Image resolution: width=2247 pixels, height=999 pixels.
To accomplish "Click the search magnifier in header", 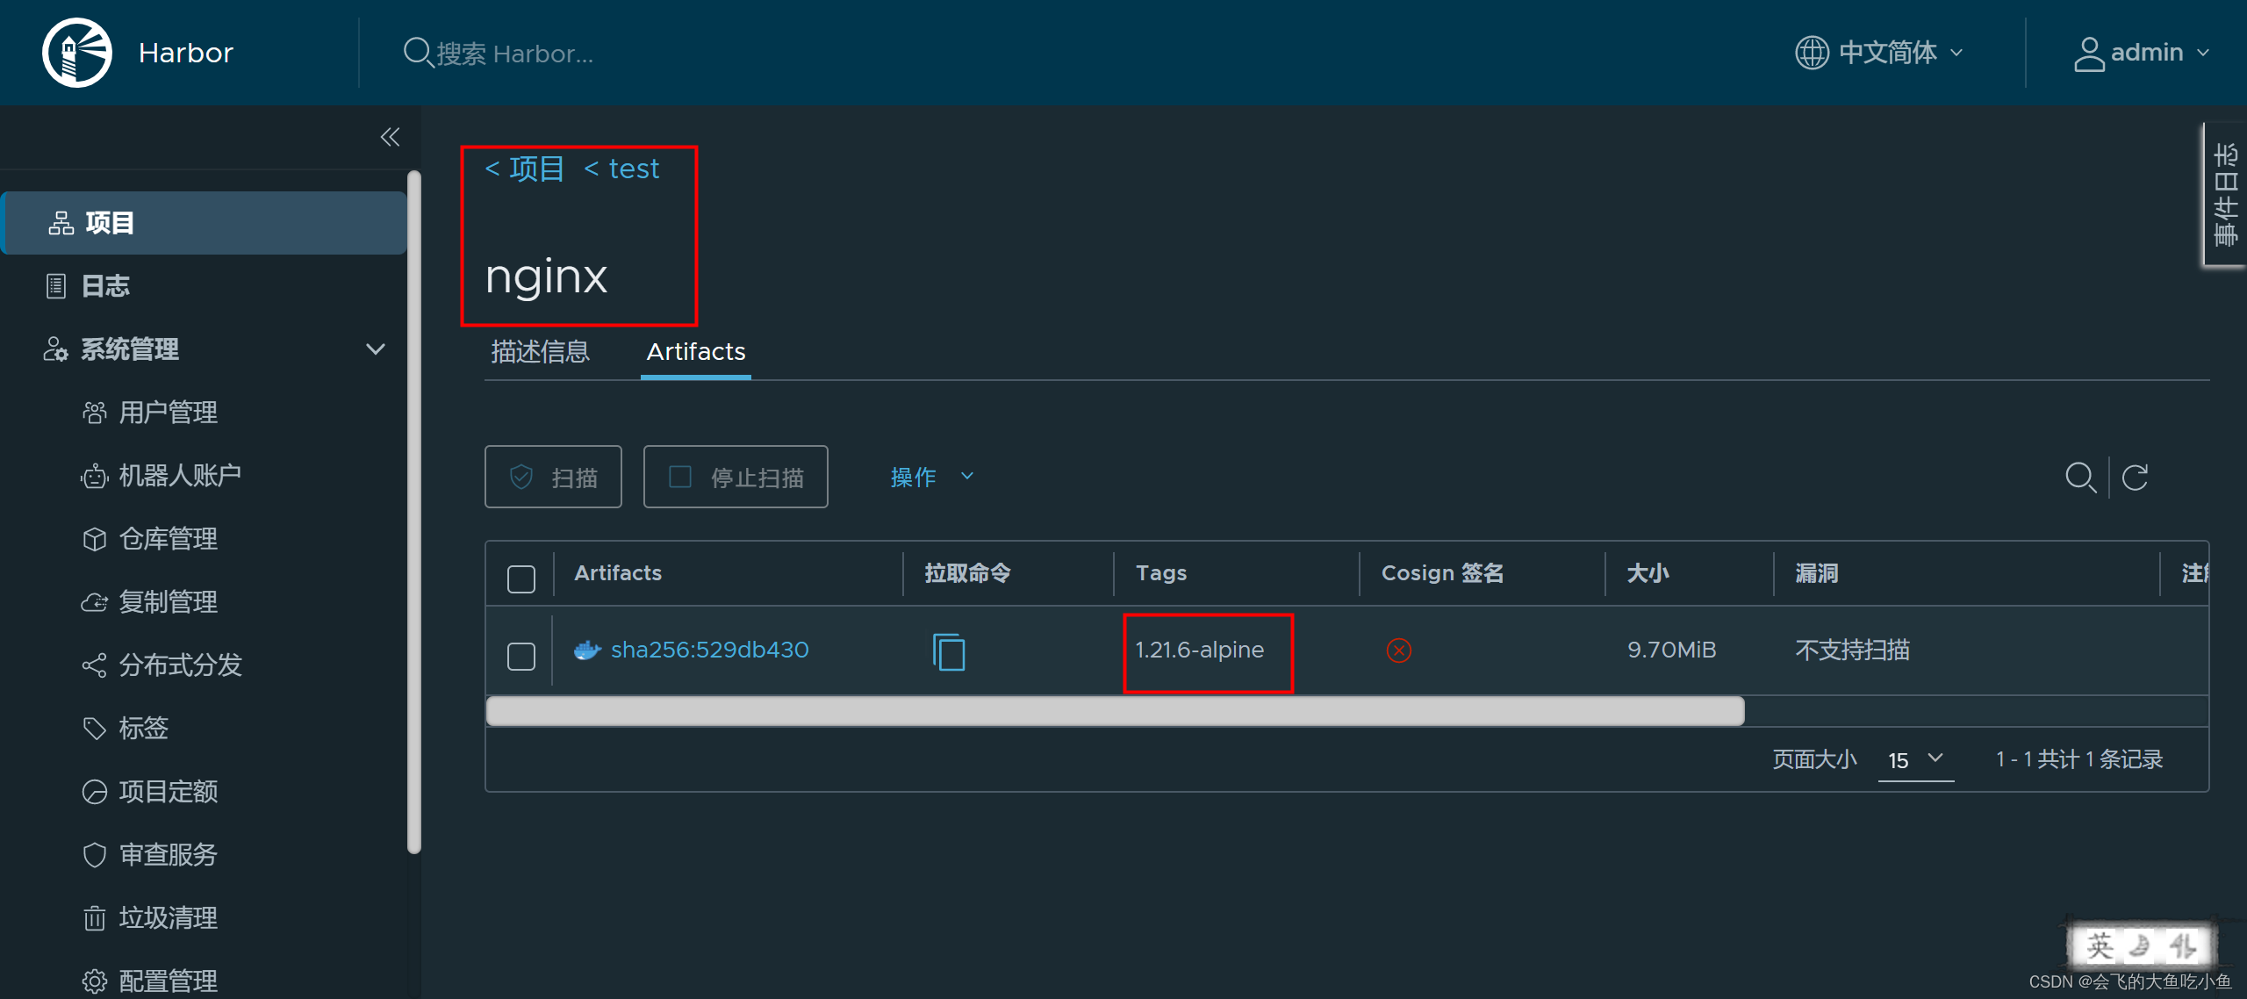I will pos(418,53).
